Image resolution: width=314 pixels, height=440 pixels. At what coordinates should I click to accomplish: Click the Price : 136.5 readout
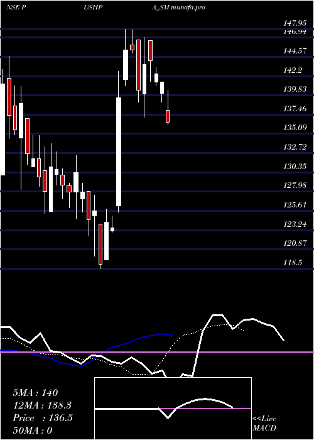(43, 418)
